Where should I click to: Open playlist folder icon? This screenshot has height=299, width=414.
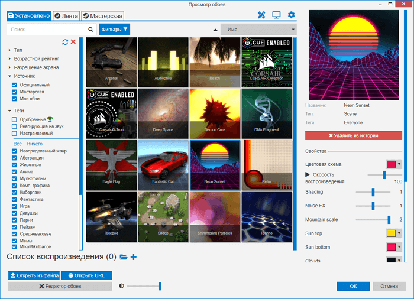pyautogui.click(x=124, y=257)
